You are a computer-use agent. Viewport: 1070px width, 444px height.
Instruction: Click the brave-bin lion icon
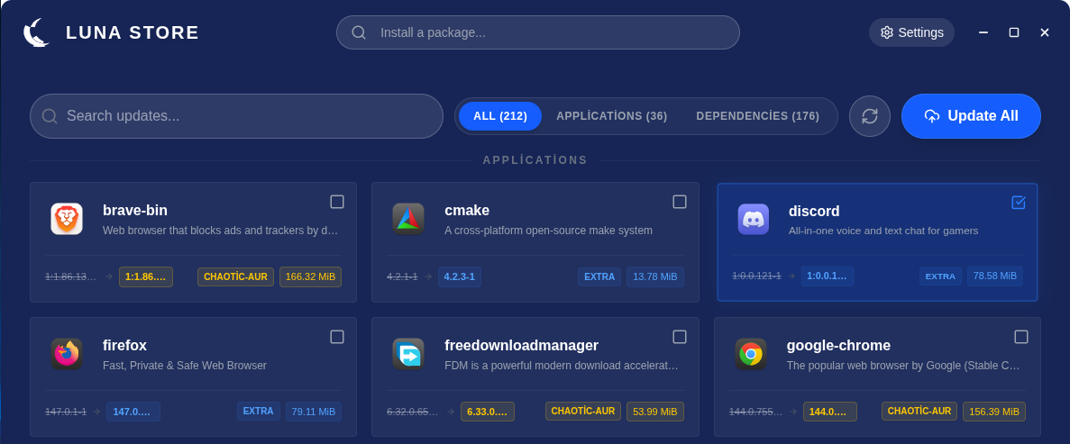(x=67, y=219)
